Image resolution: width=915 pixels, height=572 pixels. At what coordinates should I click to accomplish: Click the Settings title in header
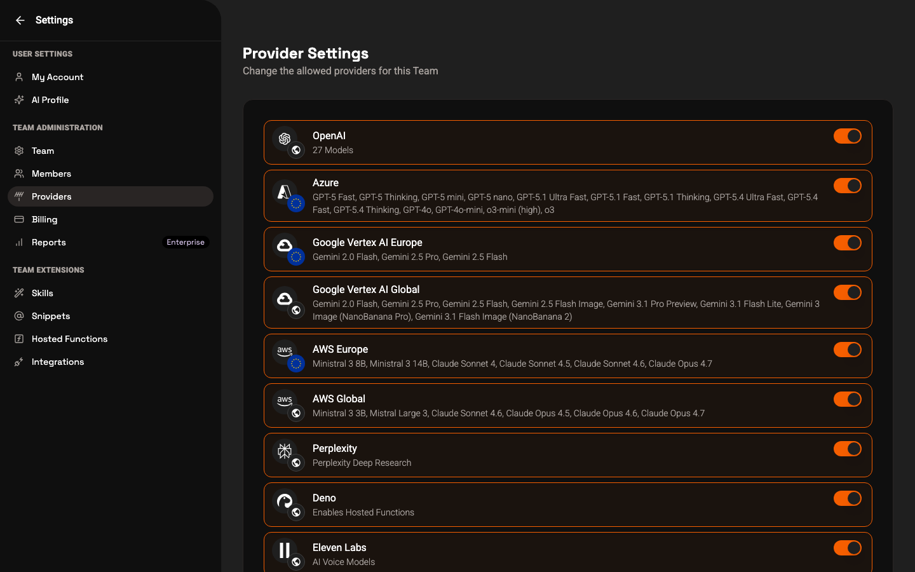[x=54, y=20]
